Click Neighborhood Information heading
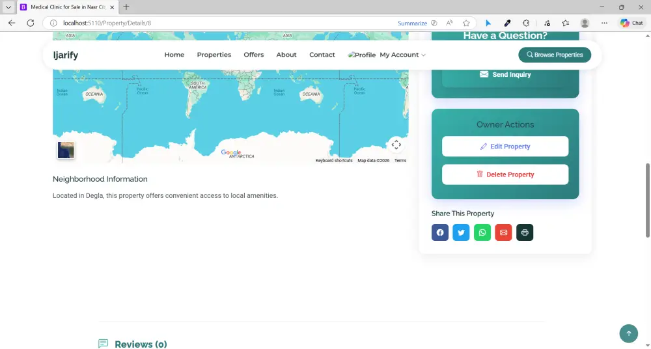 click(x=100, y=179)
